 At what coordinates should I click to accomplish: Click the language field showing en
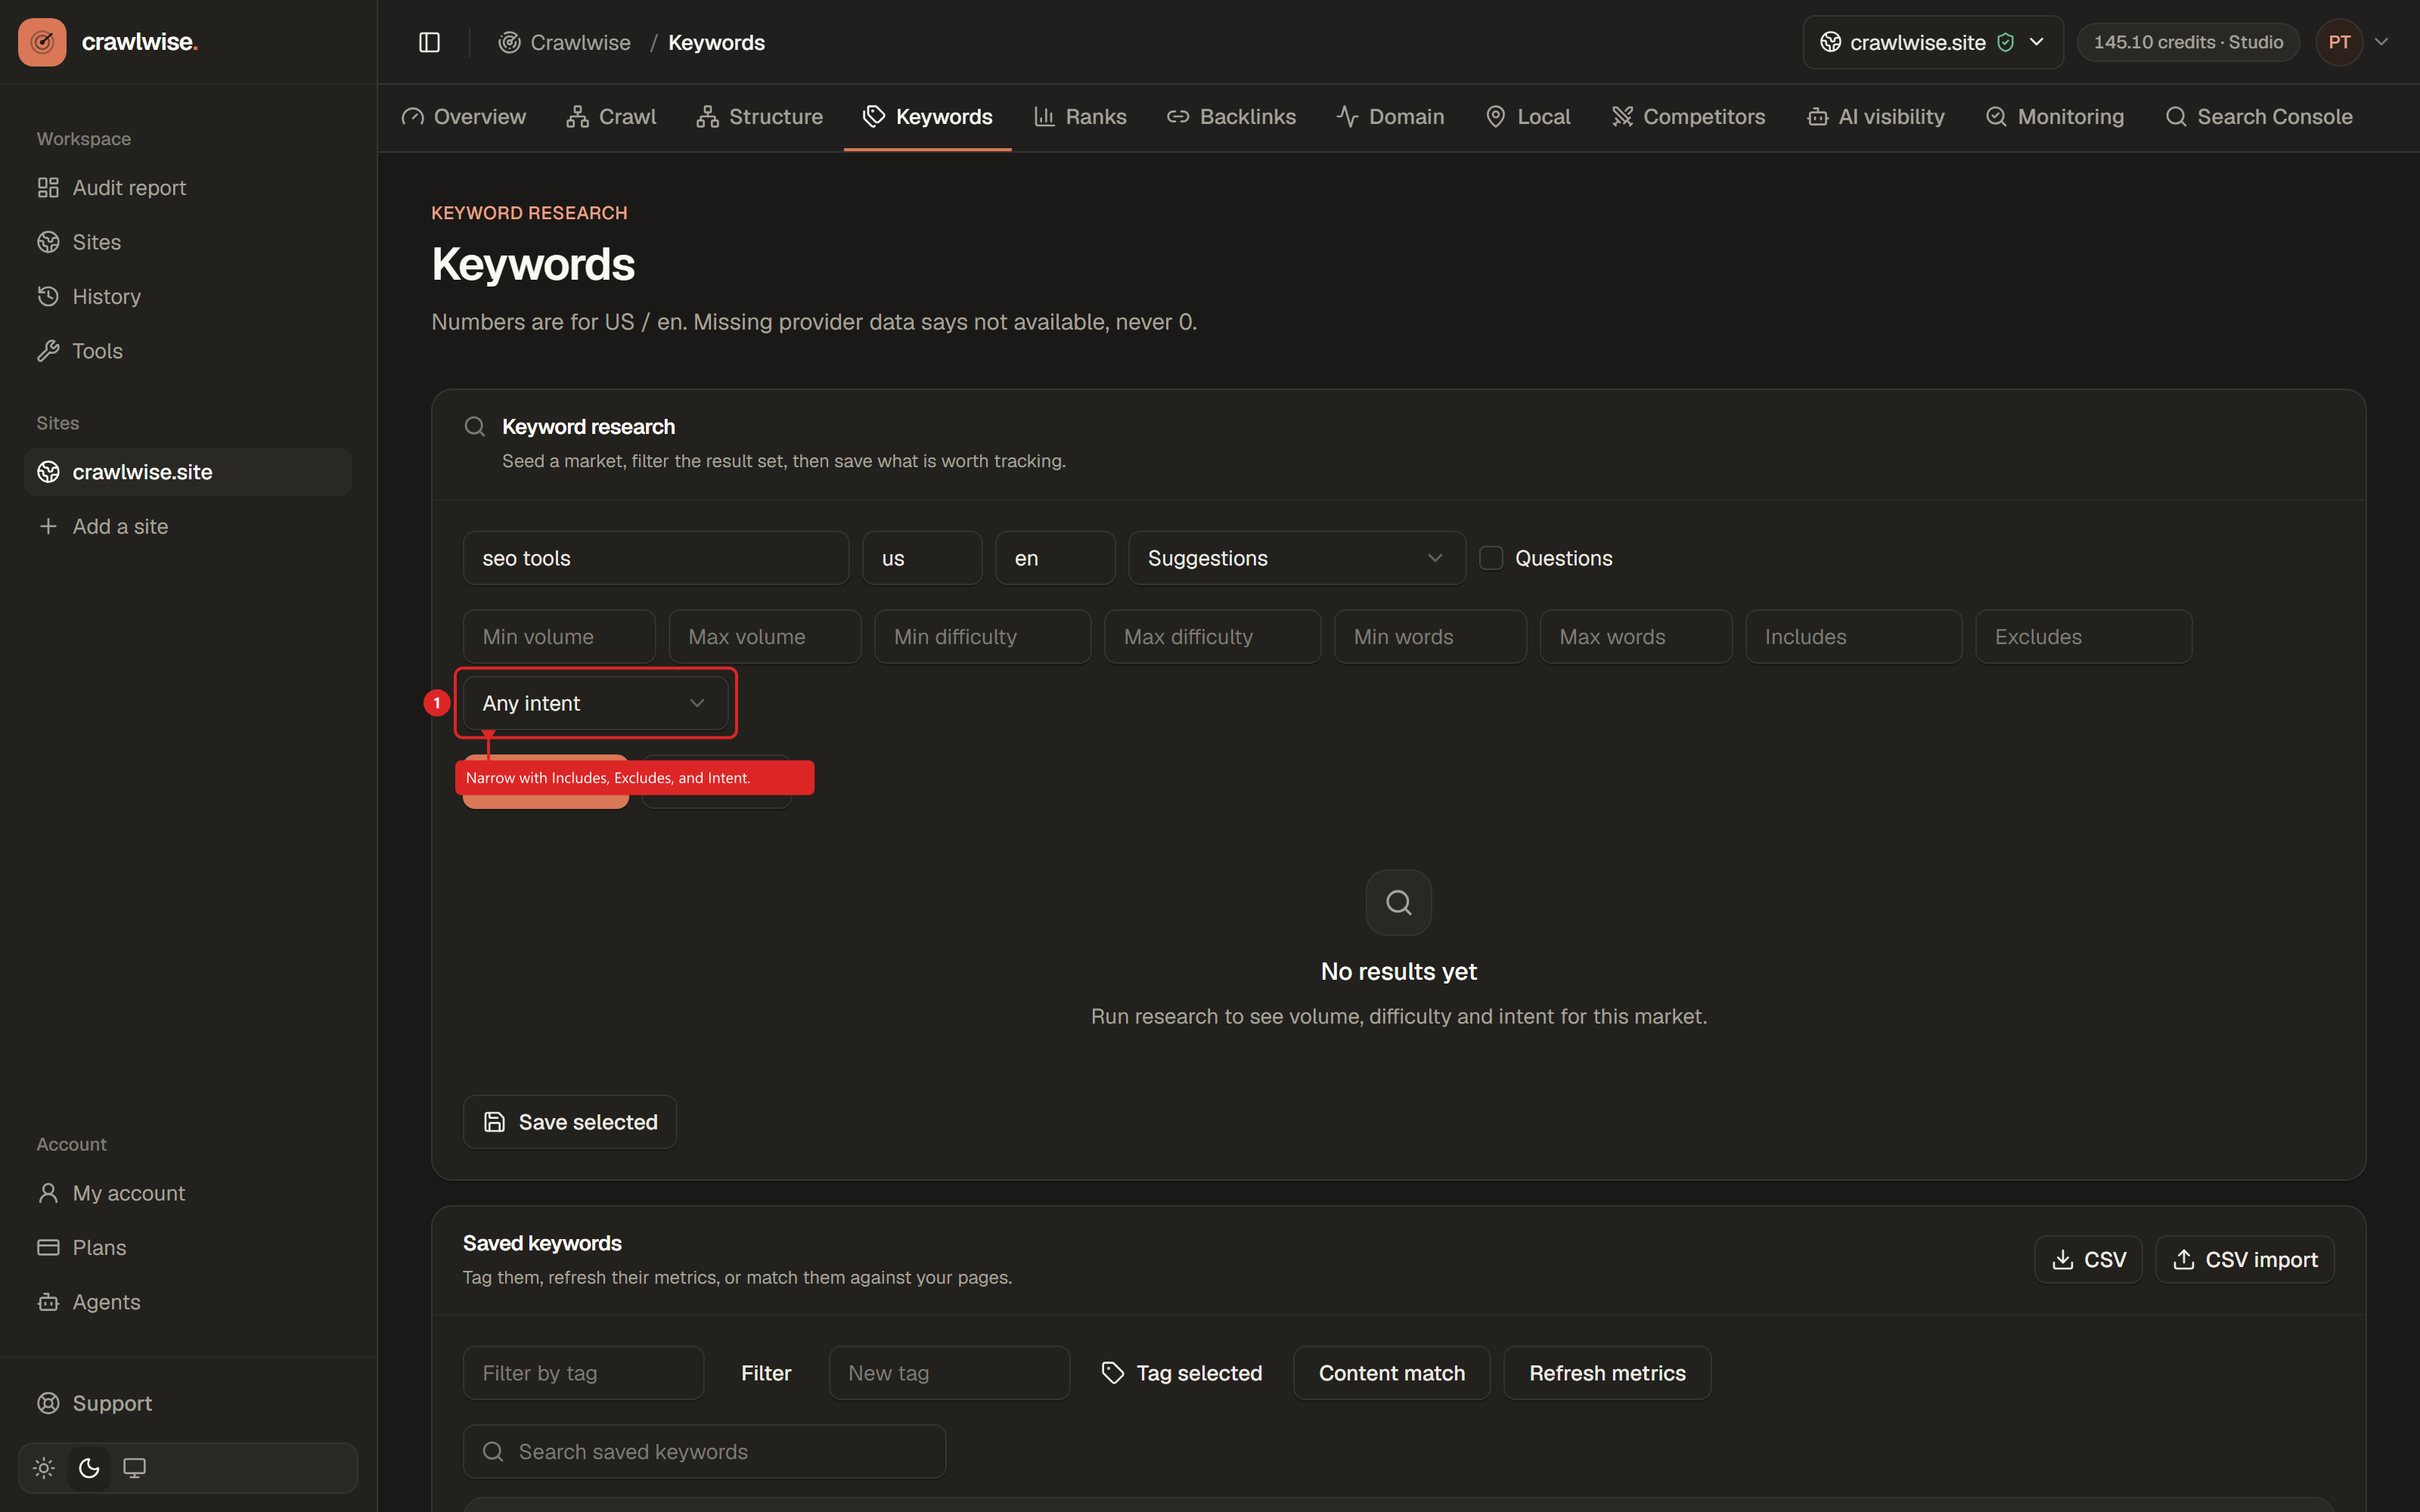(x=1055, y=558)
